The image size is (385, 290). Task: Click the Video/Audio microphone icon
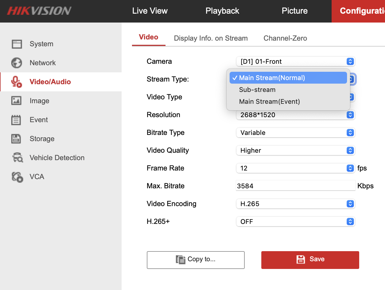17,82
